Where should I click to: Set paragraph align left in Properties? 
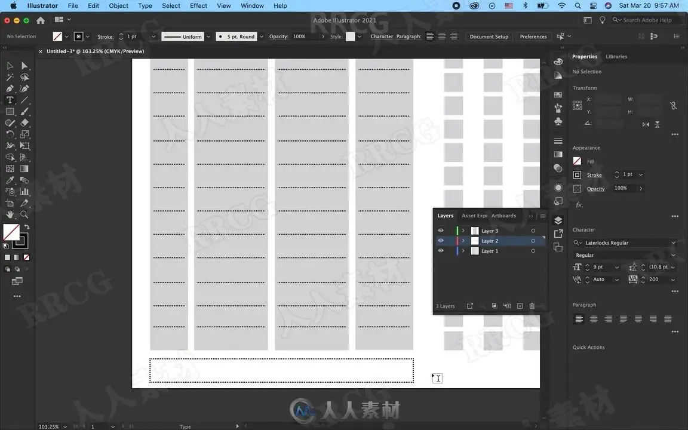pos(579,319)
